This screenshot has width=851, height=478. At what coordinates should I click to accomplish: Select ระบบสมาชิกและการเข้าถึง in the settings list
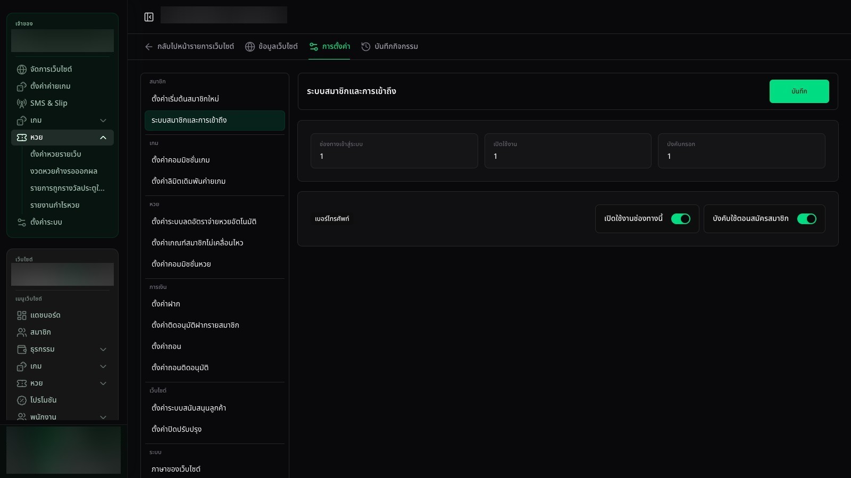click(215, 121)
